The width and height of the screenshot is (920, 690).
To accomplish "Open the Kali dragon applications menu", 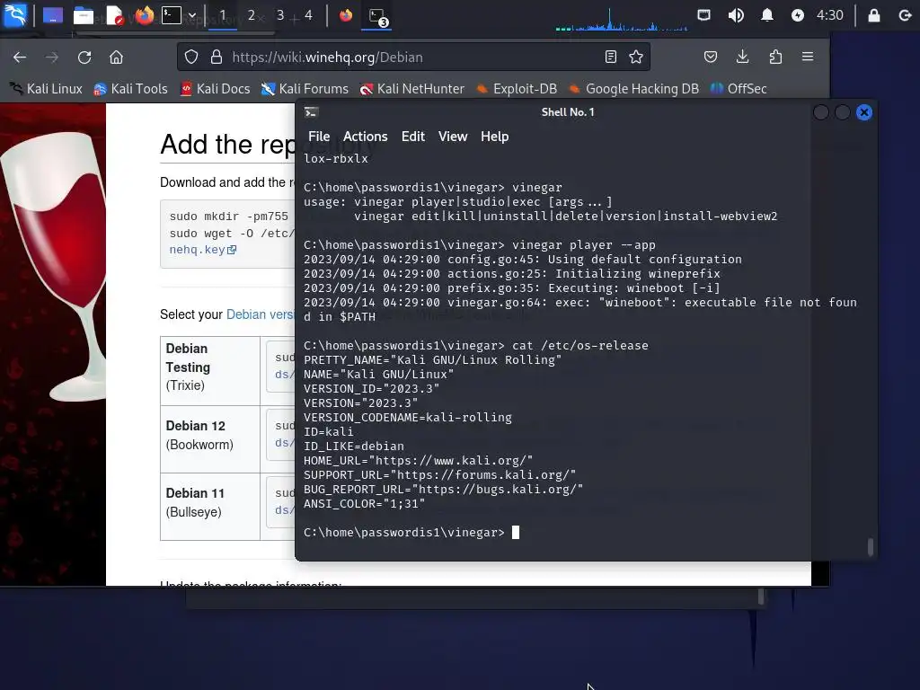I will [14, 14].
